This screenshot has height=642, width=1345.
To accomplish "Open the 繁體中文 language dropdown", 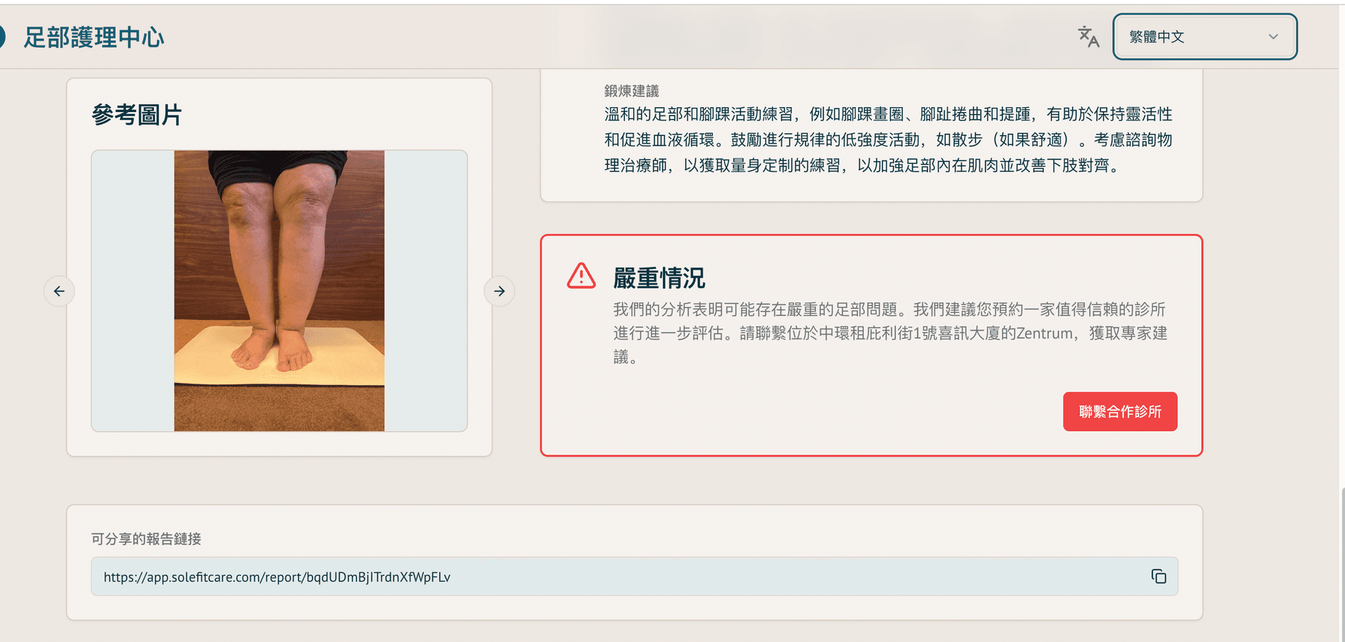I will (x=1203, y=36).
